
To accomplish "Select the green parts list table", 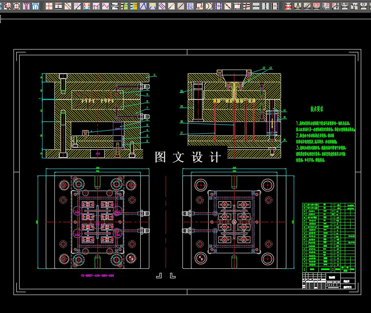I will 328,238.
